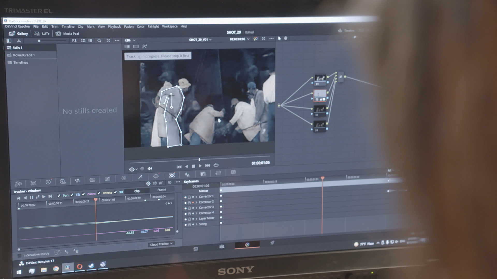Open the Tracker options menu
The width and height of the screenshot is (497, 279).
pyautogui.click(x=178, y=182)
